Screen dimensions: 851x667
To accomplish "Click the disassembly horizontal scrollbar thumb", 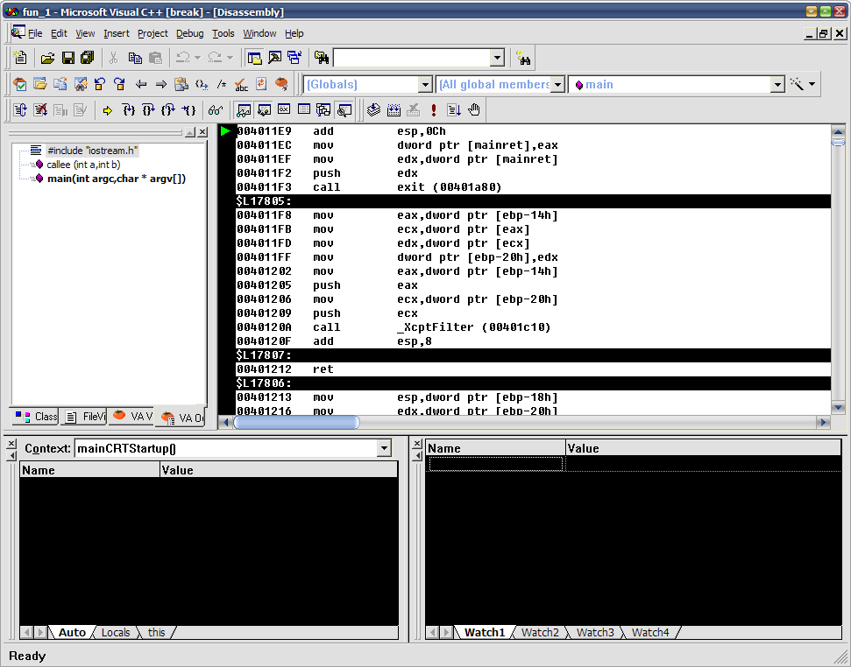I will pos(296,422).
